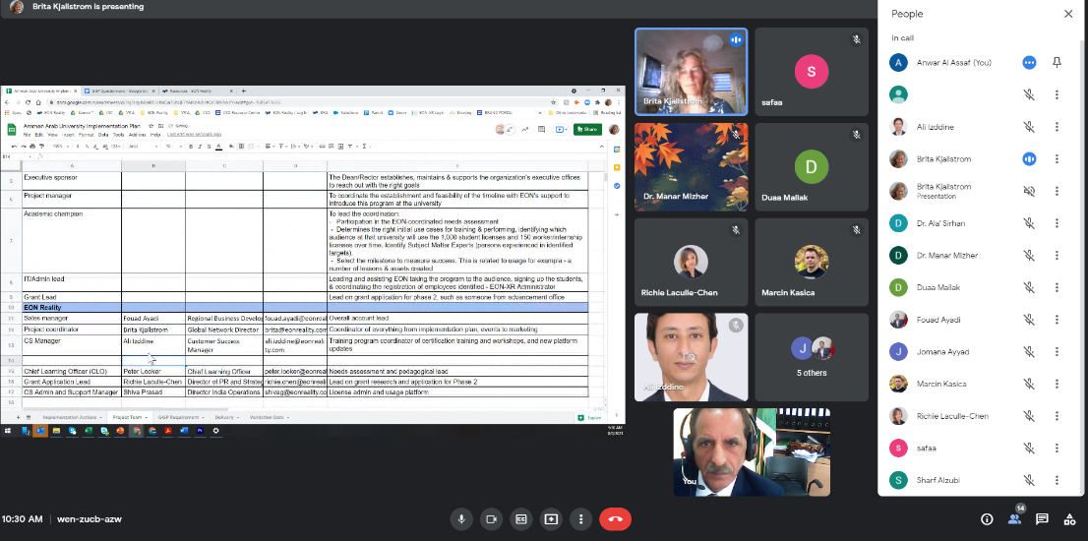Select the GGP Requirement sheet tab
Viewport: 1088px width, 541px height.
point(180,417)
